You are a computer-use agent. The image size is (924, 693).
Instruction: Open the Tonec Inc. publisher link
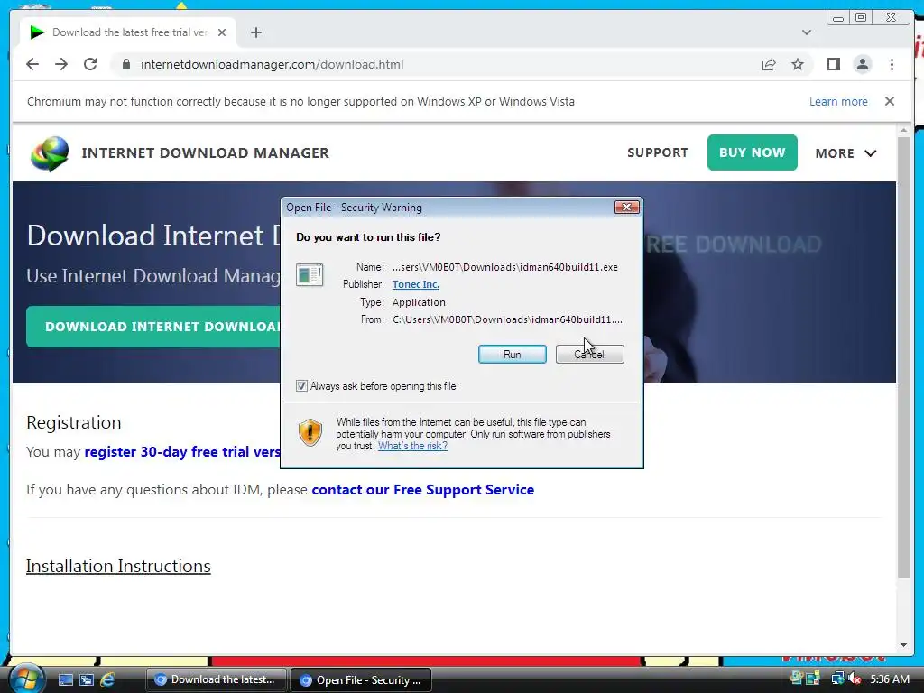pos(415,284)
